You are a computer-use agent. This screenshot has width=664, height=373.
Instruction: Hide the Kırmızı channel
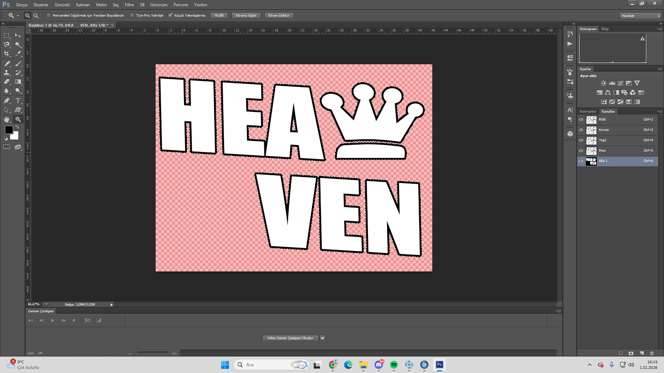(x=581, y=130)
